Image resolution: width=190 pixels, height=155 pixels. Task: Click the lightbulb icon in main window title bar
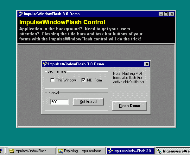tap(21, 14)
